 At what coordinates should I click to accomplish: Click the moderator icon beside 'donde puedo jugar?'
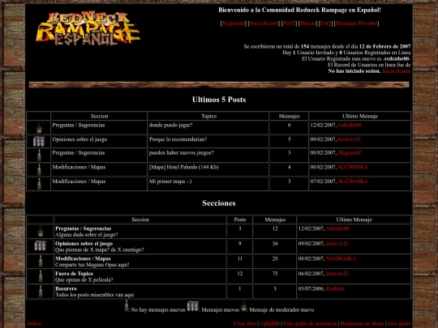pos(39,128)
